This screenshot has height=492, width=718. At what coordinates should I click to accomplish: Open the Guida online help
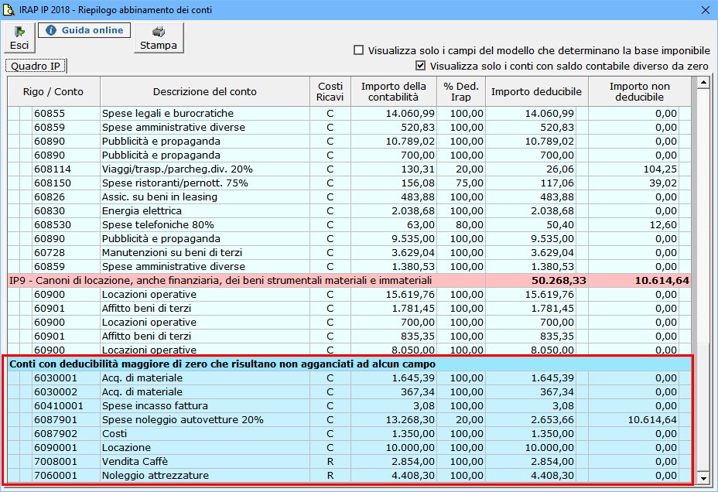(x=84, y=30)
